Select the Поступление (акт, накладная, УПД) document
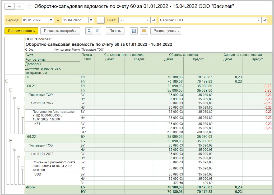The width and height of the screenshot is (274, 195). click(54, 115)
